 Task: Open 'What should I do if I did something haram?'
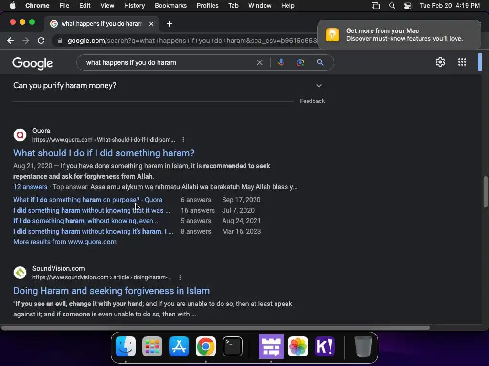pos(104,153)
